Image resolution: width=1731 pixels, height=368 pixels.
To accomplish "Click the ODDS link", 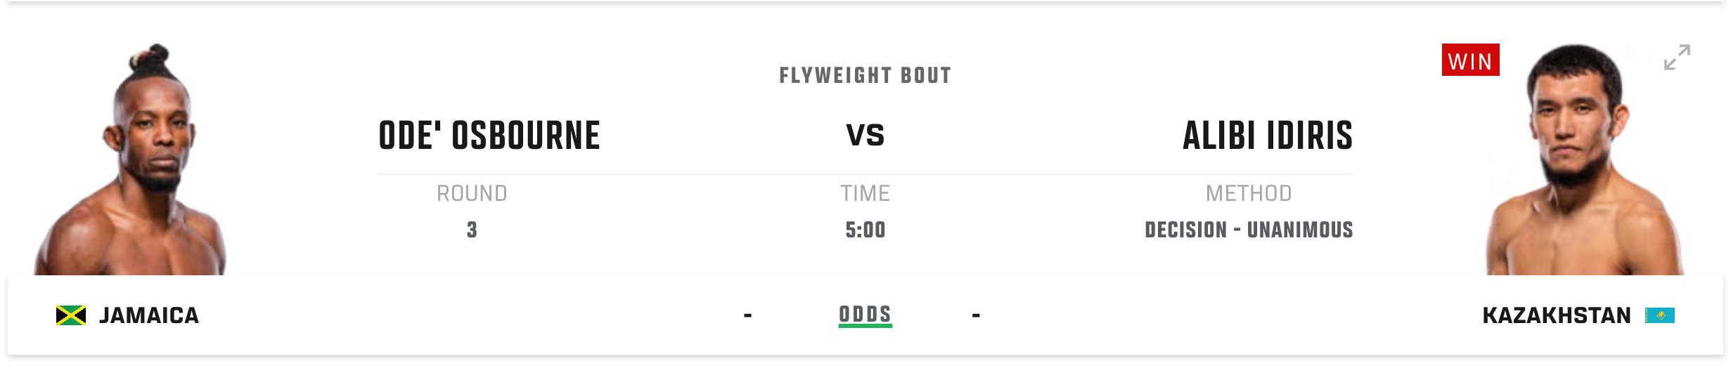I will [865, 315].
